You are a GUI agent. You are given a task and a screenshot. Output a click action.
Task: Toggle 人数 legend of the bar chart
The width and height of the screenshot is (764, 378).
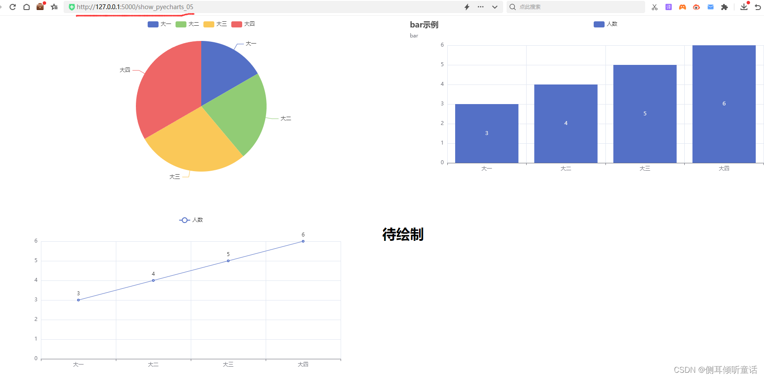pos(605,24)
